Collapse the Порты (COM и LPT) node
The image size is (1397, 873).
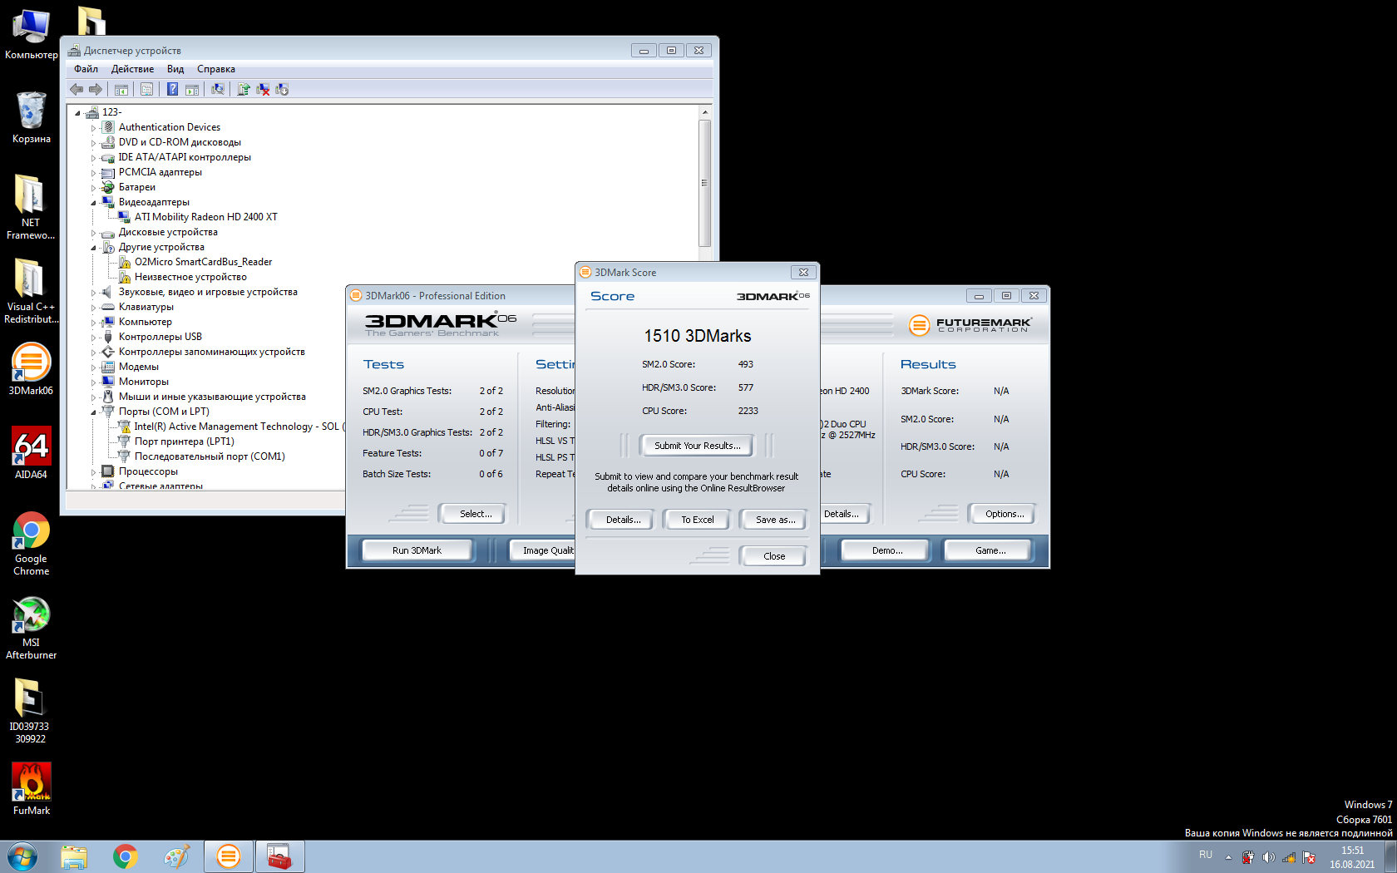tap(93, 412)
